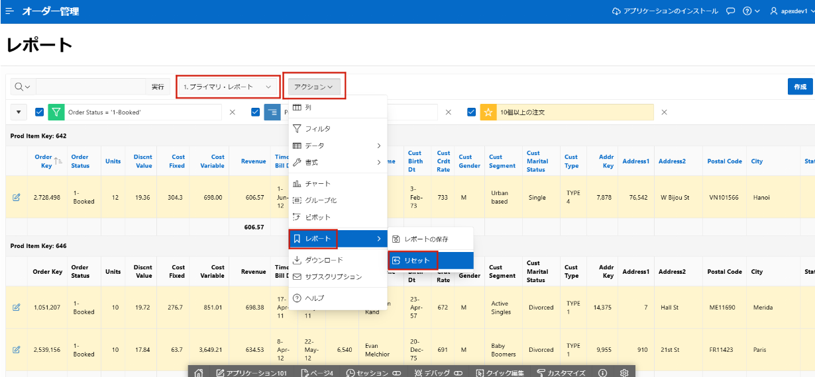The width and height of the screenshot is (815, 377).
Task: Select フィルタ in the actions menu
Action: [337, 128]
